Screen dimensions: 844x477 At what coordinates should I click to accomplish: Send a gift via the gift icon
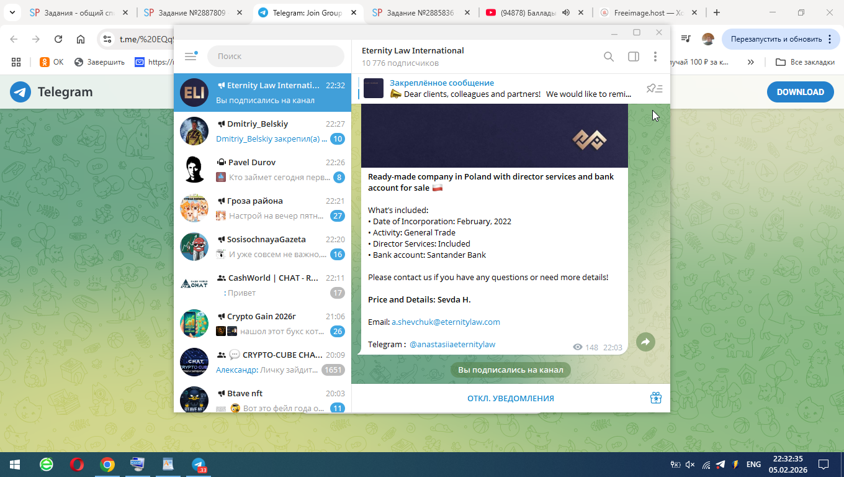[655, 398]
